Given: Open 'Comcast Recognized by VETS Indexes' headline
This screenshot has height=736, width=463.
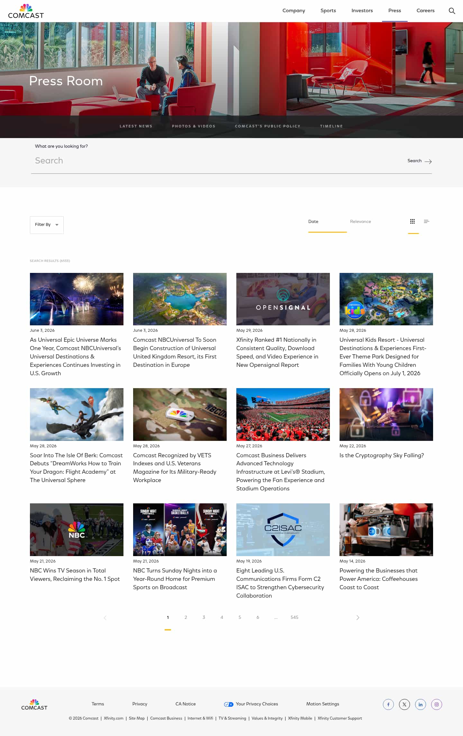Looking at the screenshot, I should (x=175, y=468).
